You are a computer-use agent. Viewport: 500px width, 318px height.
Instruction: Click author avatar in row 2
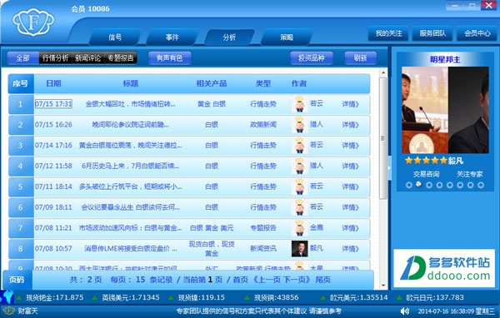tap(299, 125)
